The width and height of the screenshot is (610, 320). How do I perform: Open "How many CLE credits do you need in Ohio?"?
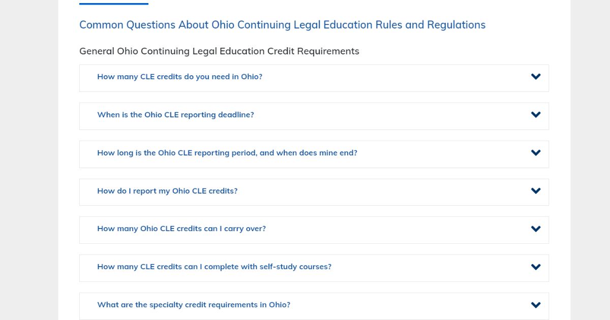point(179,77)
